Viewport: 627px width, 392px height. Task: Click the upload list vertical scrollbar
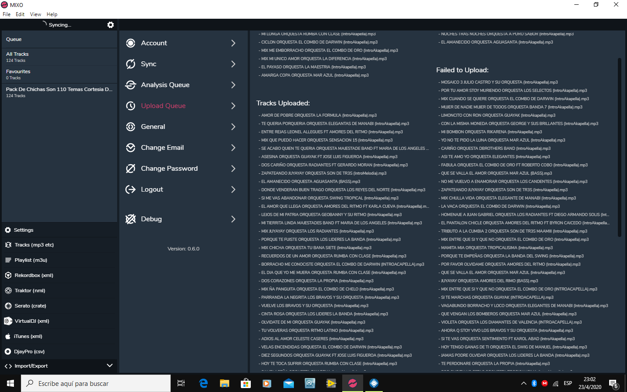coord(620,148)
